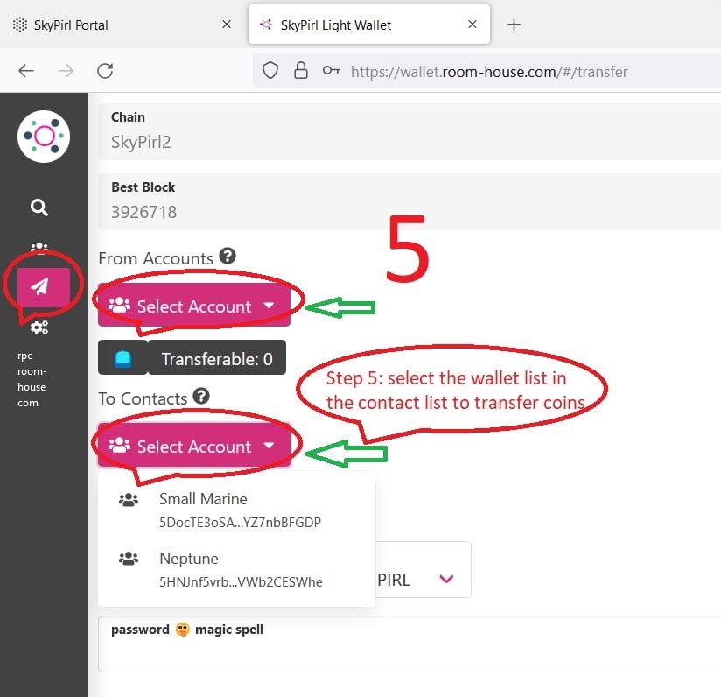The width and height of the screenshot is (721, 697).
Task: Click the browser back arrow
Action: point(26,71)
